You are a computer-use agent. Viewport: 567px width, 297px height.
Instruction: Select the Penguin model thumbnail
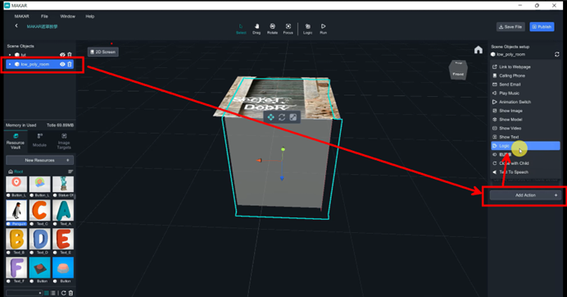(x=16, y=210)
